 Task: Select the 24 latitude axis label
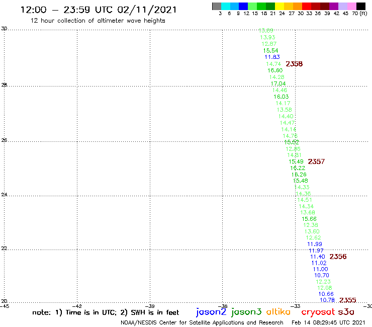pos(4,195)
